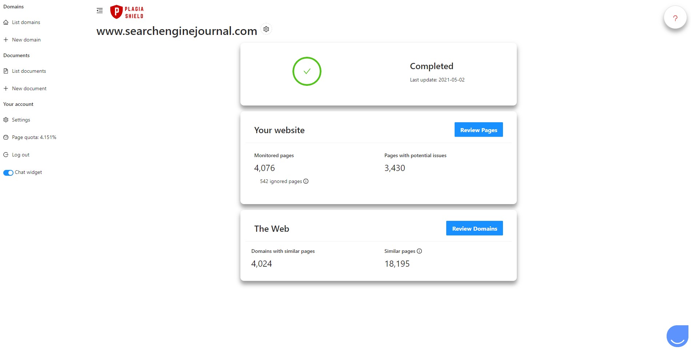Click the 3,430 pages with potential issues

pos(395,168)
